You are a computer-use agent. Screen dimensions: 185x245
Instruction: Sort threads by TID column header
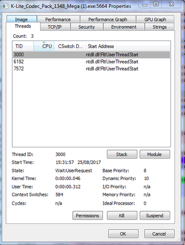click(x=23, y=46)
